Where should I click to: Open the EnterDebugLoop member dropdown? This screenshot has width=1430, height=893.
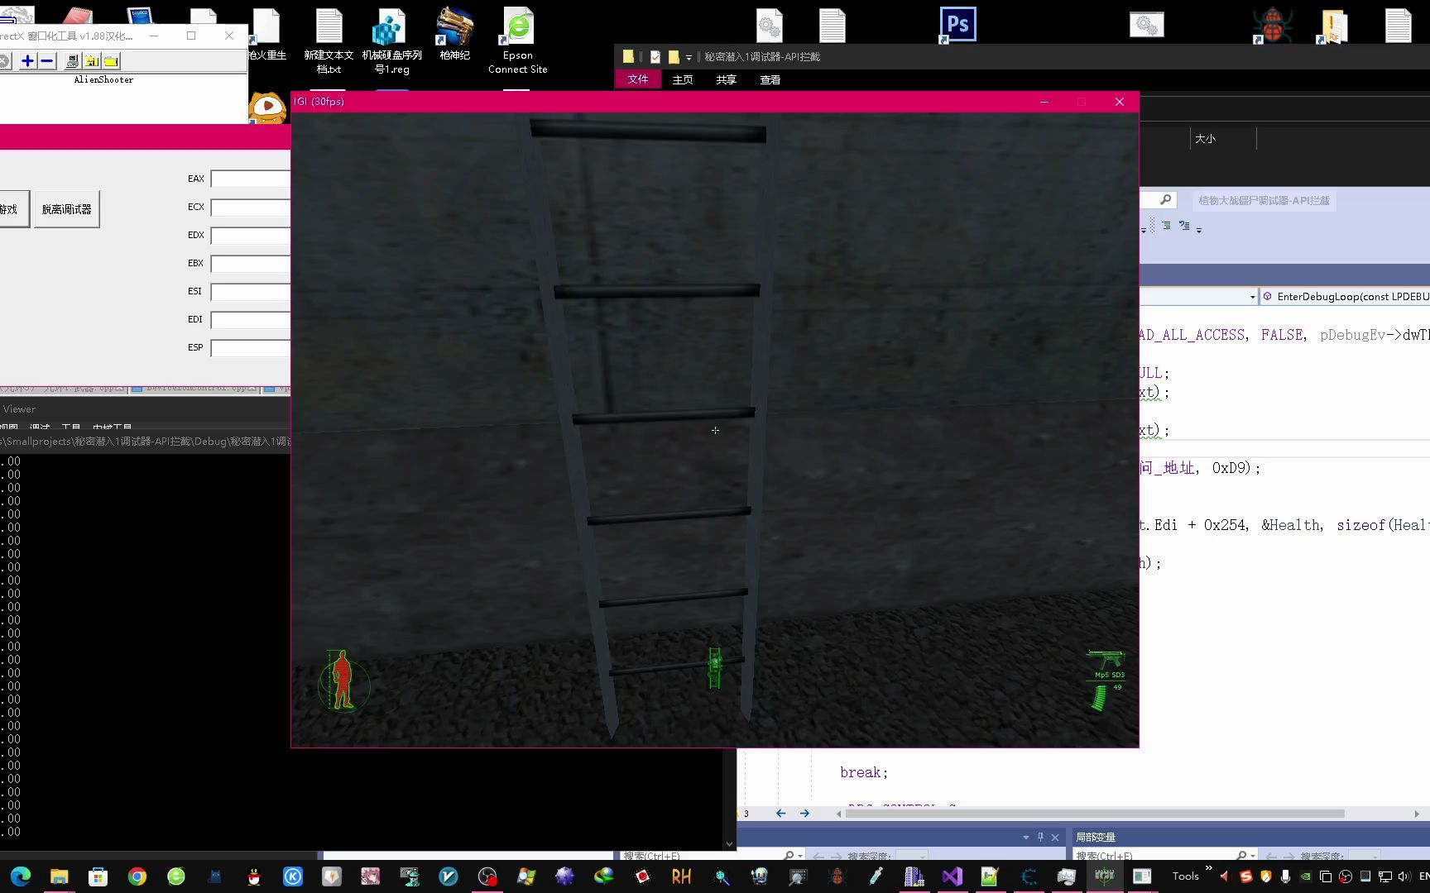pyautogui.click(x=1345, y=297)
